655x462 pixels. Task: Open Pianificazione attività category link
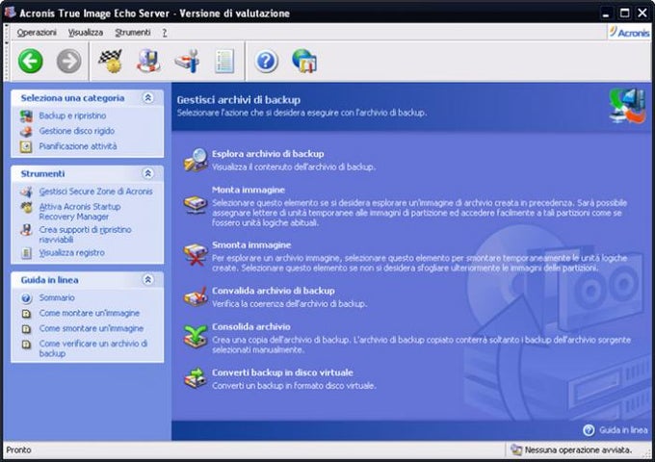78,146
